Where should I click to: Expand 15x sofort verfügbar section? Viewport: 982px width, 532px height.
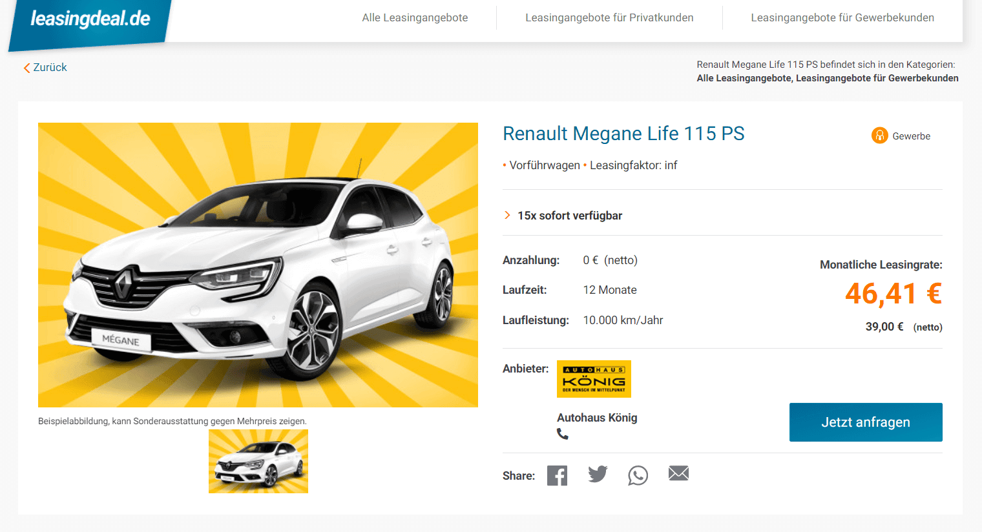[563, 216]
